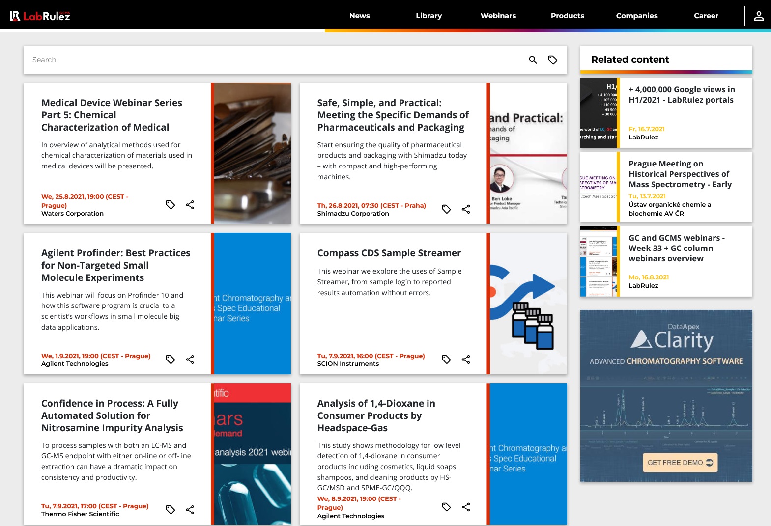The image size is (771, 526).
Task: Click the Search input field
Action: click(x=275, y=60)
